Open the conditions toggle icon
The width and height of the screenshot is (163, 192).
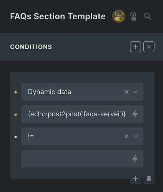point(119,16)
